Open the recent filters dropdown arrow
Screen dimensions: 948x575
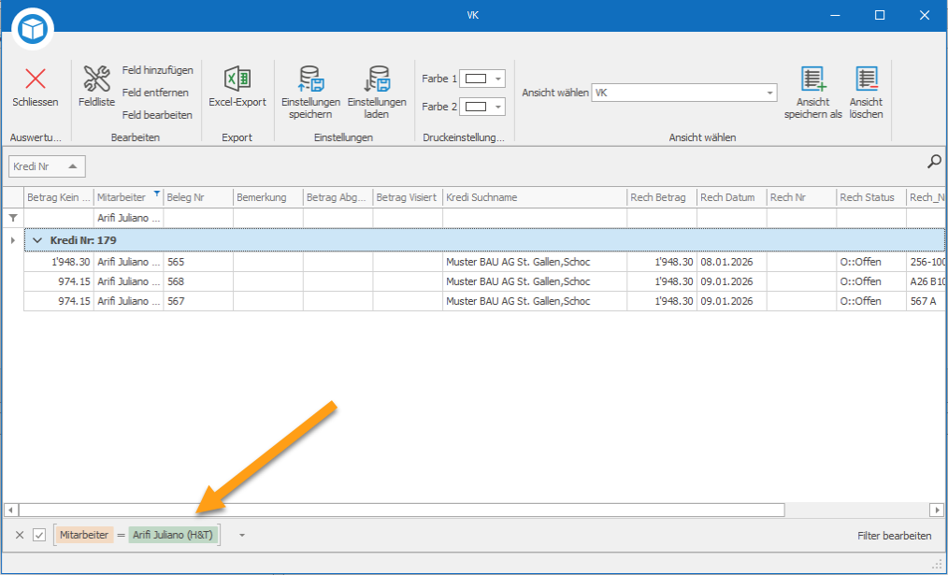click(242, 535)
